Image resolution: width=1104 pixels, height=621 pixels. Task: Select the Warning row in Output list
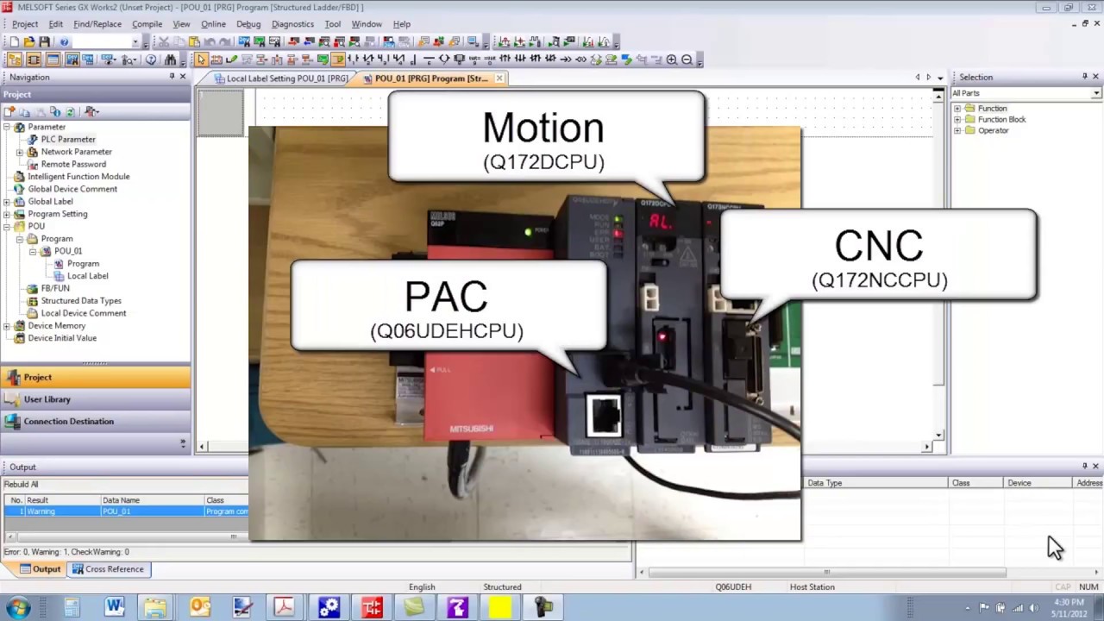pyautogui.click(x=126, y=511)
